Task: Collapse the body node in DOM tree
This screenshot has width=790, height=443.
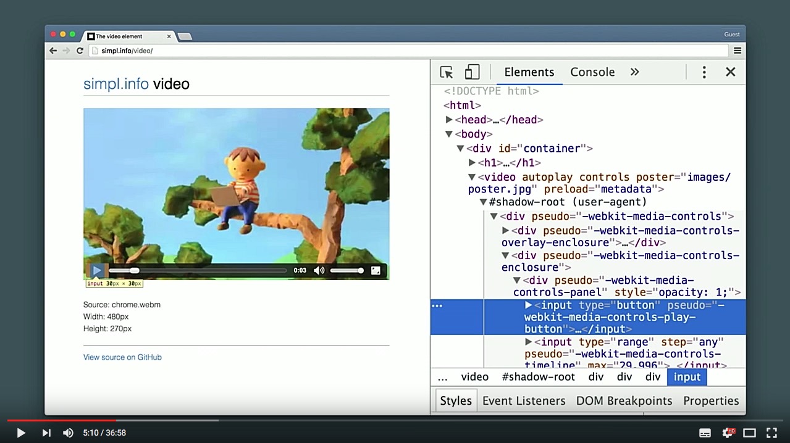Action: tap(449, 134)
